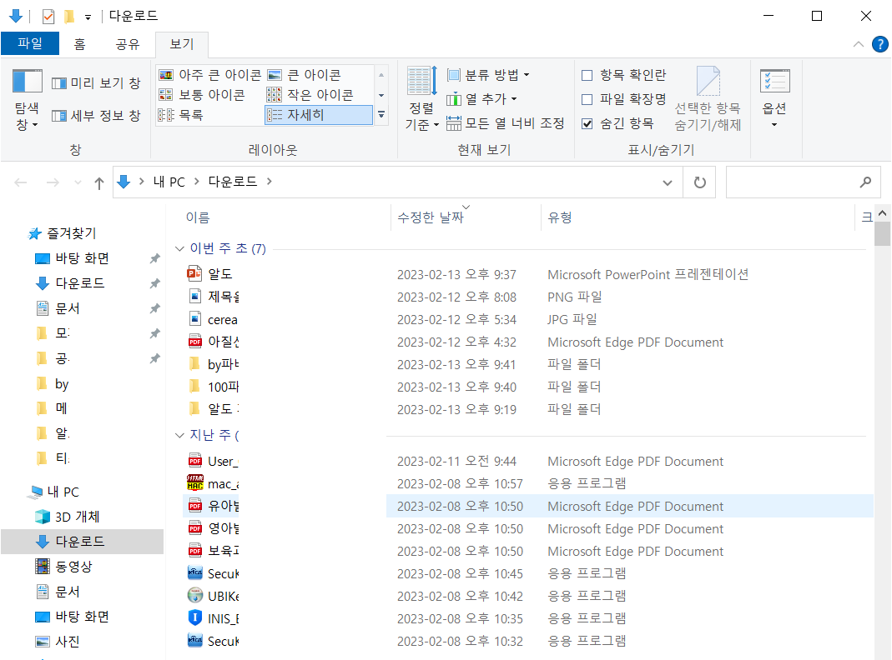The image size is (892, 660).
Task: Open the 옵션 (Options) ribbon icon
Action: tap(774, 92)
